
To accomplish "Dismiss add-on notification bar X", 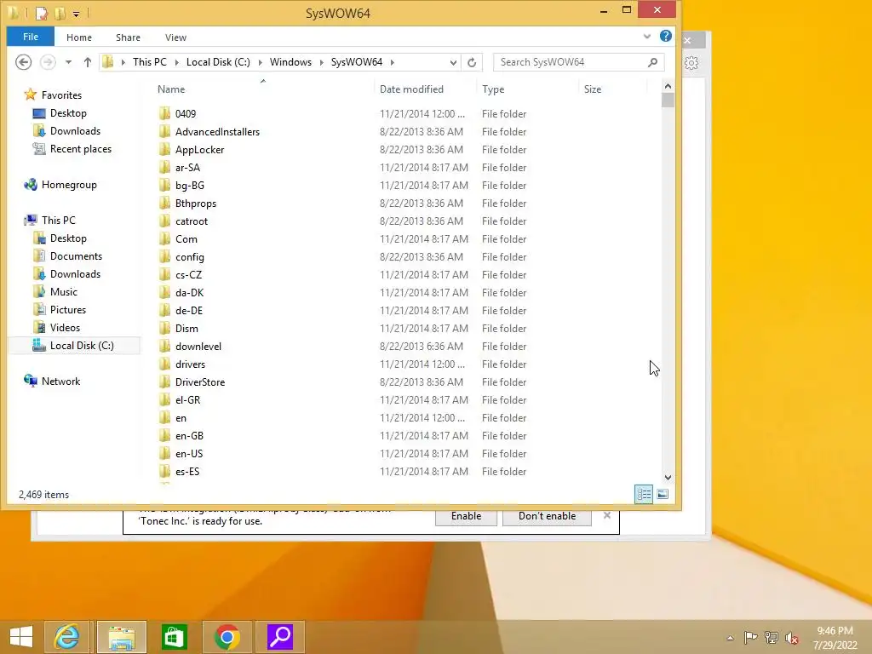I will (606, 515).
